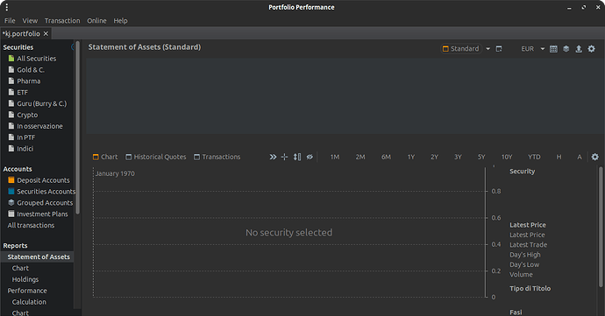605x316 pixels.
Task: Set chart range to 1M
Action: coord(335,157)
